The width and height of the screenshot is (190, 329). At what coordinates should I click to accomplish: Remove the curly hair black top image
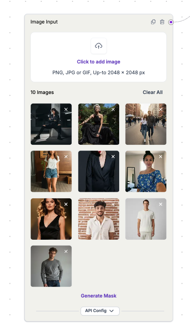click(66, 204)
